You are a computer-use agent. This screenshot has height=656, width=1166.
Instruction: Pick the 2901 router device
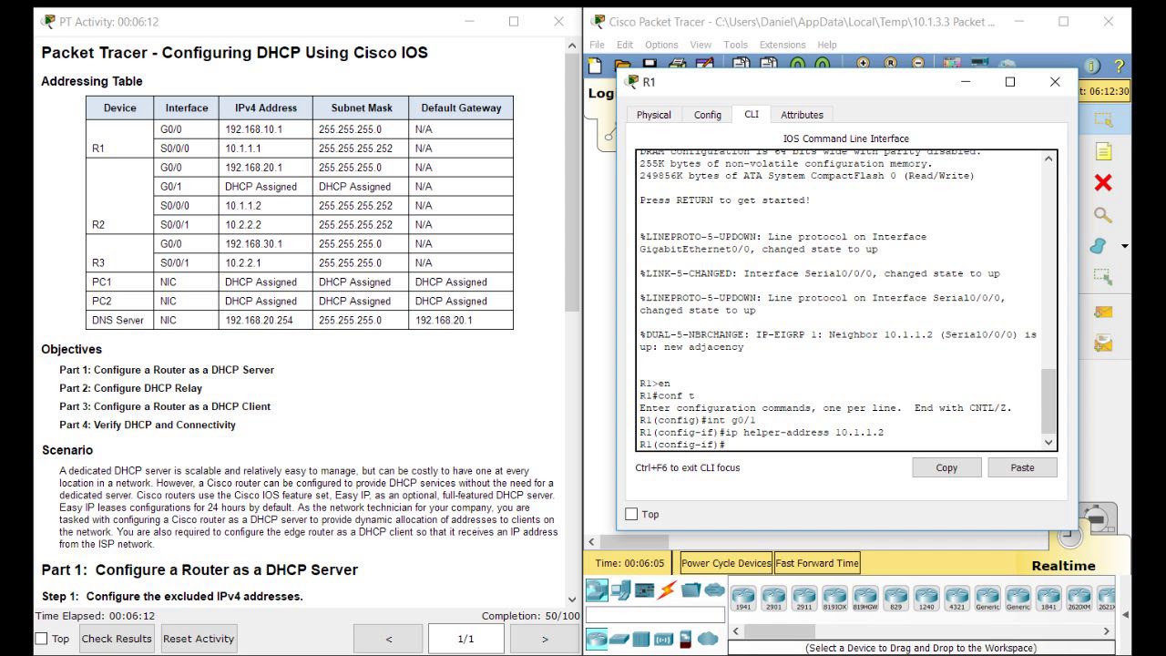[x=773, y=598]
